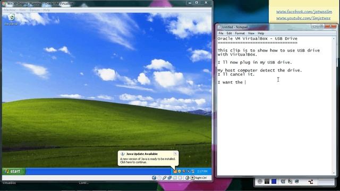Click the third small icon after the stop button
Screen dimensions: 340x191
click(x=296, y=181)
